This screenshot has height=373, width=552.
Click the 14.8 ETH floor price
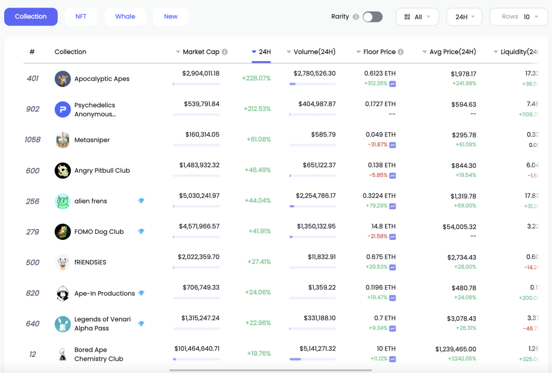[x=383, y=227]
